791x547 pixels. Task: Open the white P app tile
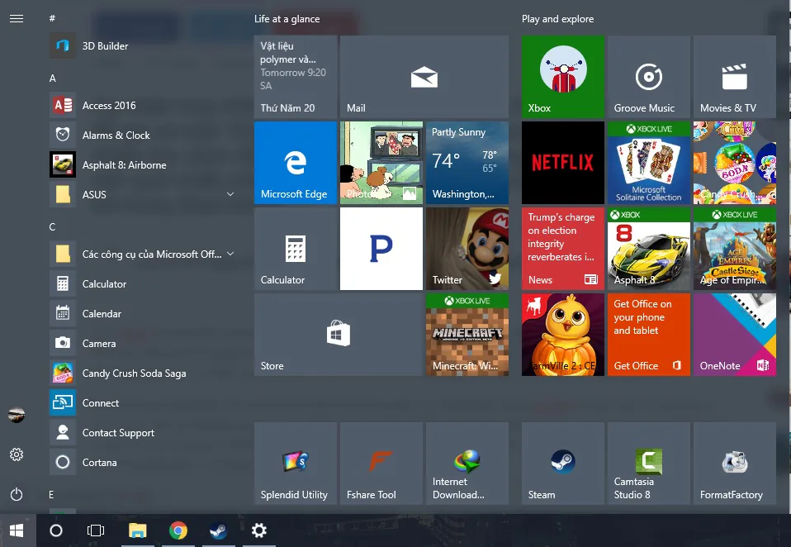coord(381,249)
